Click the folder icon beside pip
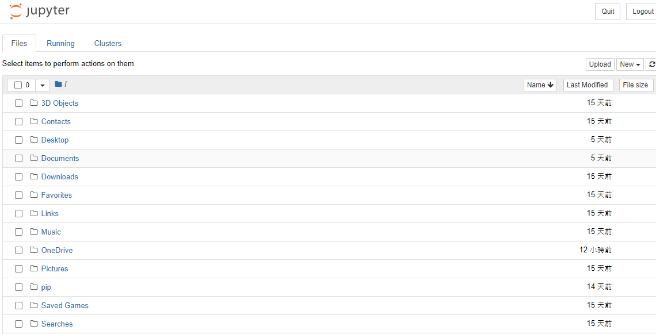Image resolution: width=656 pixels, height=334 pixels. [34, 287]
